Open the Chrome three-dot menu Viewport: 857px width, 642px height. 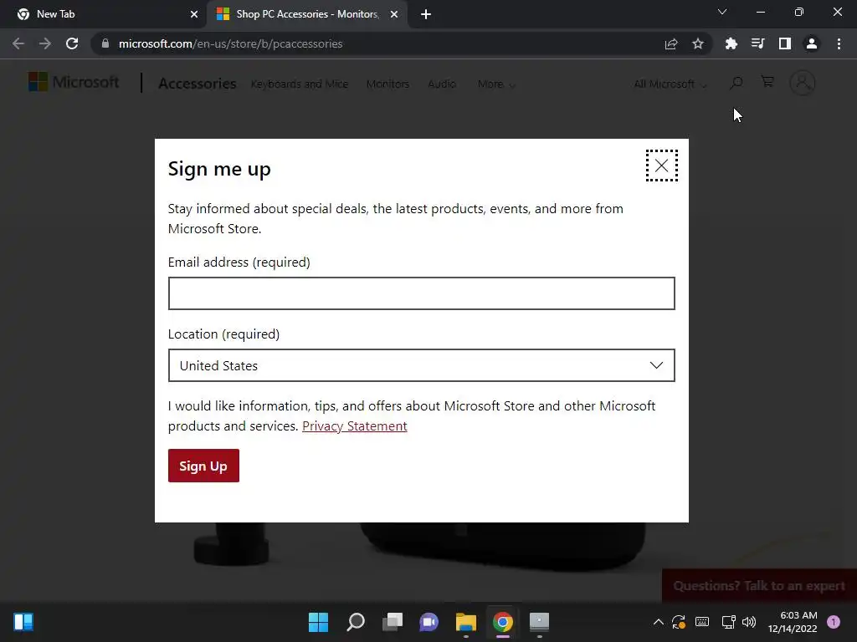(839, 43)
